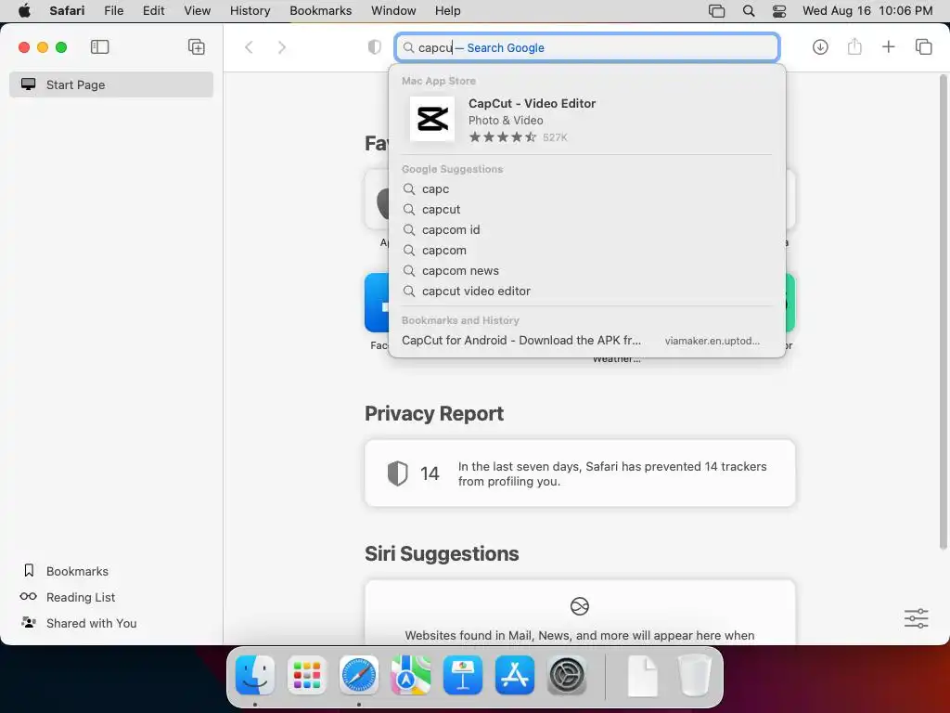
Task: Choose the 'capcom news' suggestion
Action: pos(587,270)
